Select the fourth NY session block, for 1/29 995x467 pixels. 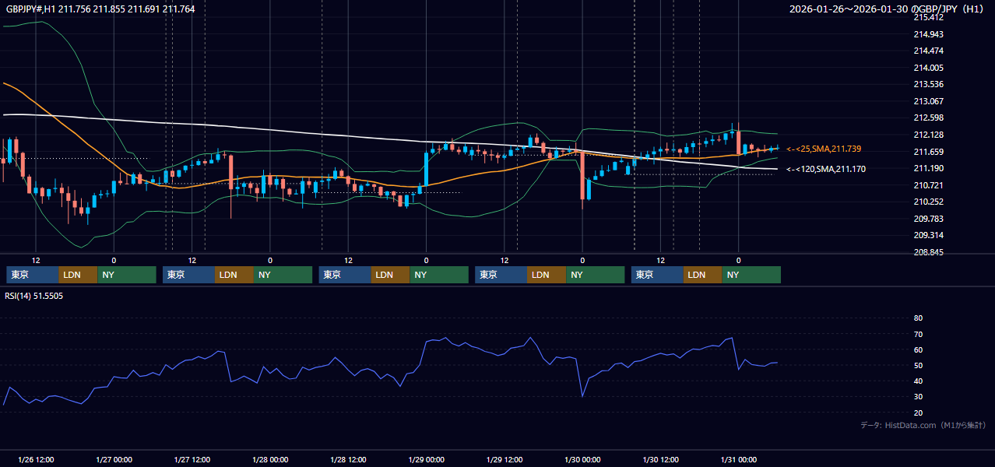click(596, 275)
